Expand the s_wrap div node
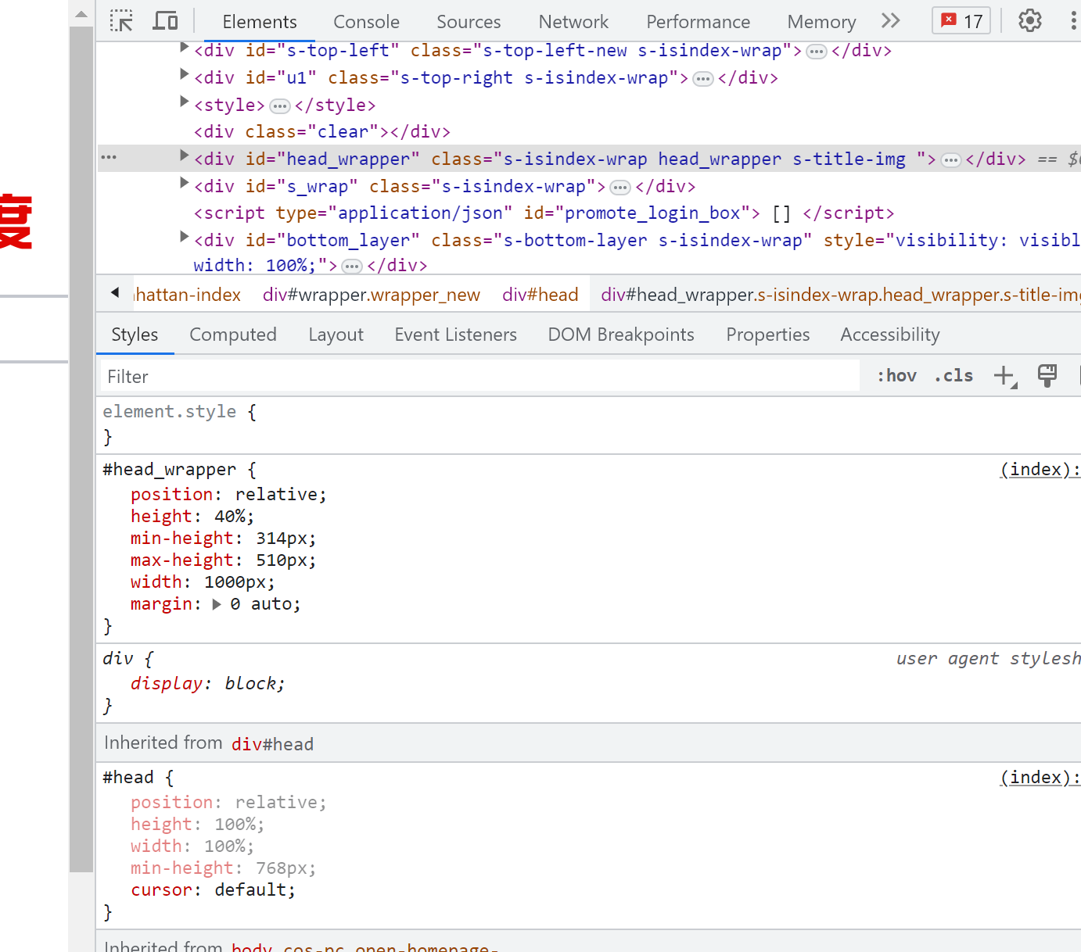The height and width of the screenshot is (952, 1081). pos(184,183)
